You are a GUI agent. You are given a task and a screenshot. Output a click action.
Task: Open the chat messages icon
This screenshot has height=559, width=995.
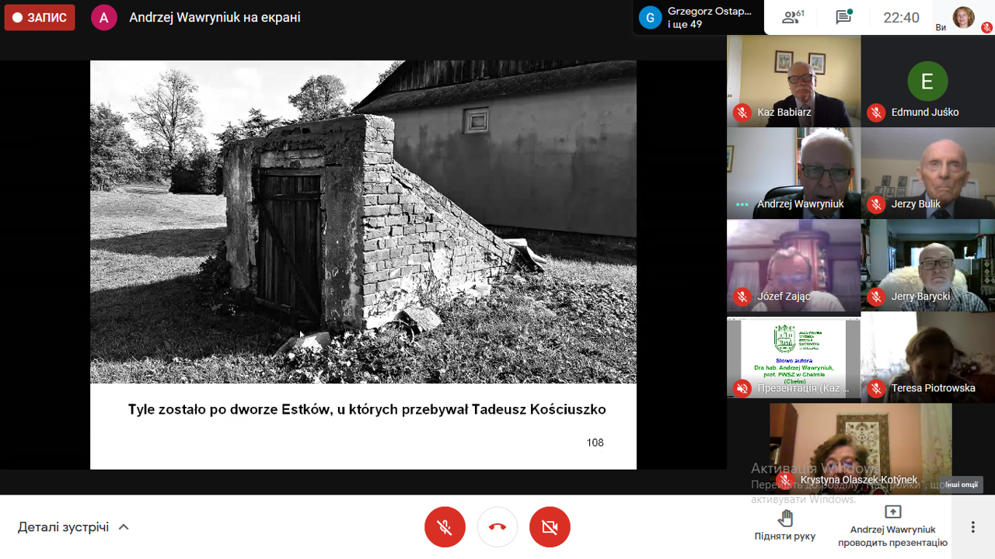point(843,17)
